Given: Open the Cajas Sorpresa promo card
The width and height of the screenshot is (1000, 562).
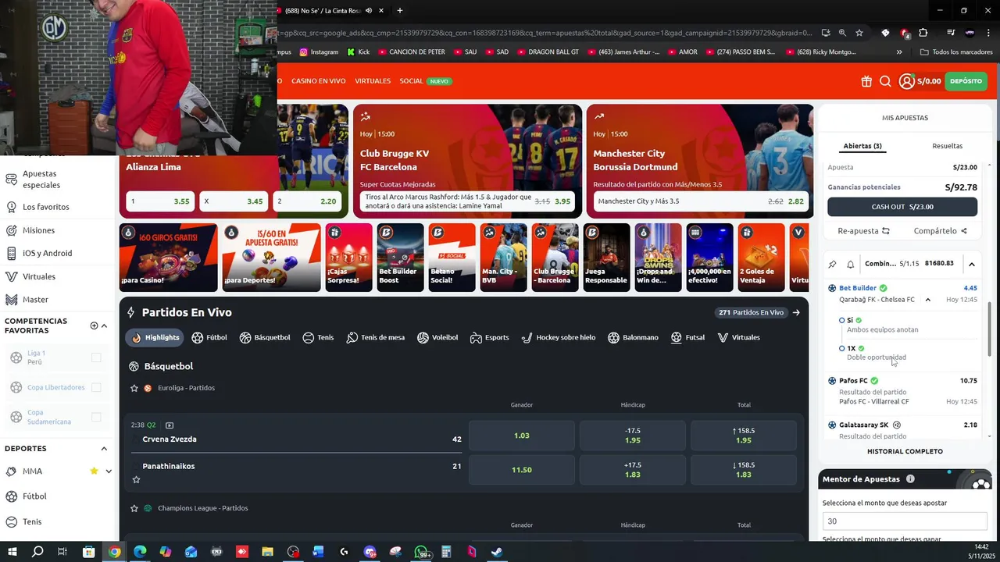Looking at the screenshot, I should [349, 258].
